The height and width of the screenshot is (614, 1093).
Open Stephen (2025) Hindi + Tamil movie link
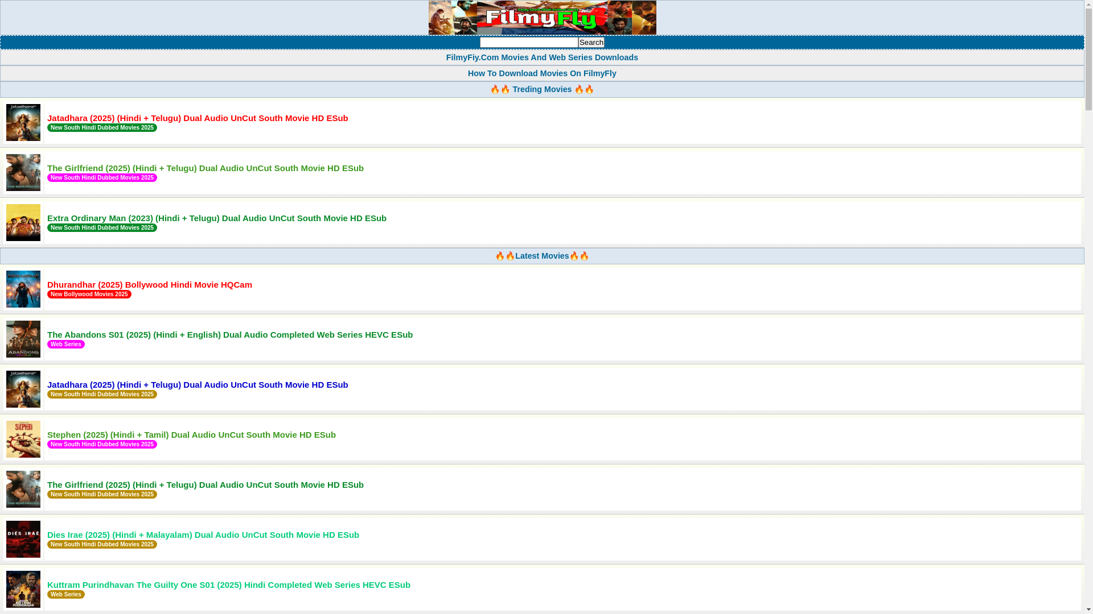click(x=191, y=435)
